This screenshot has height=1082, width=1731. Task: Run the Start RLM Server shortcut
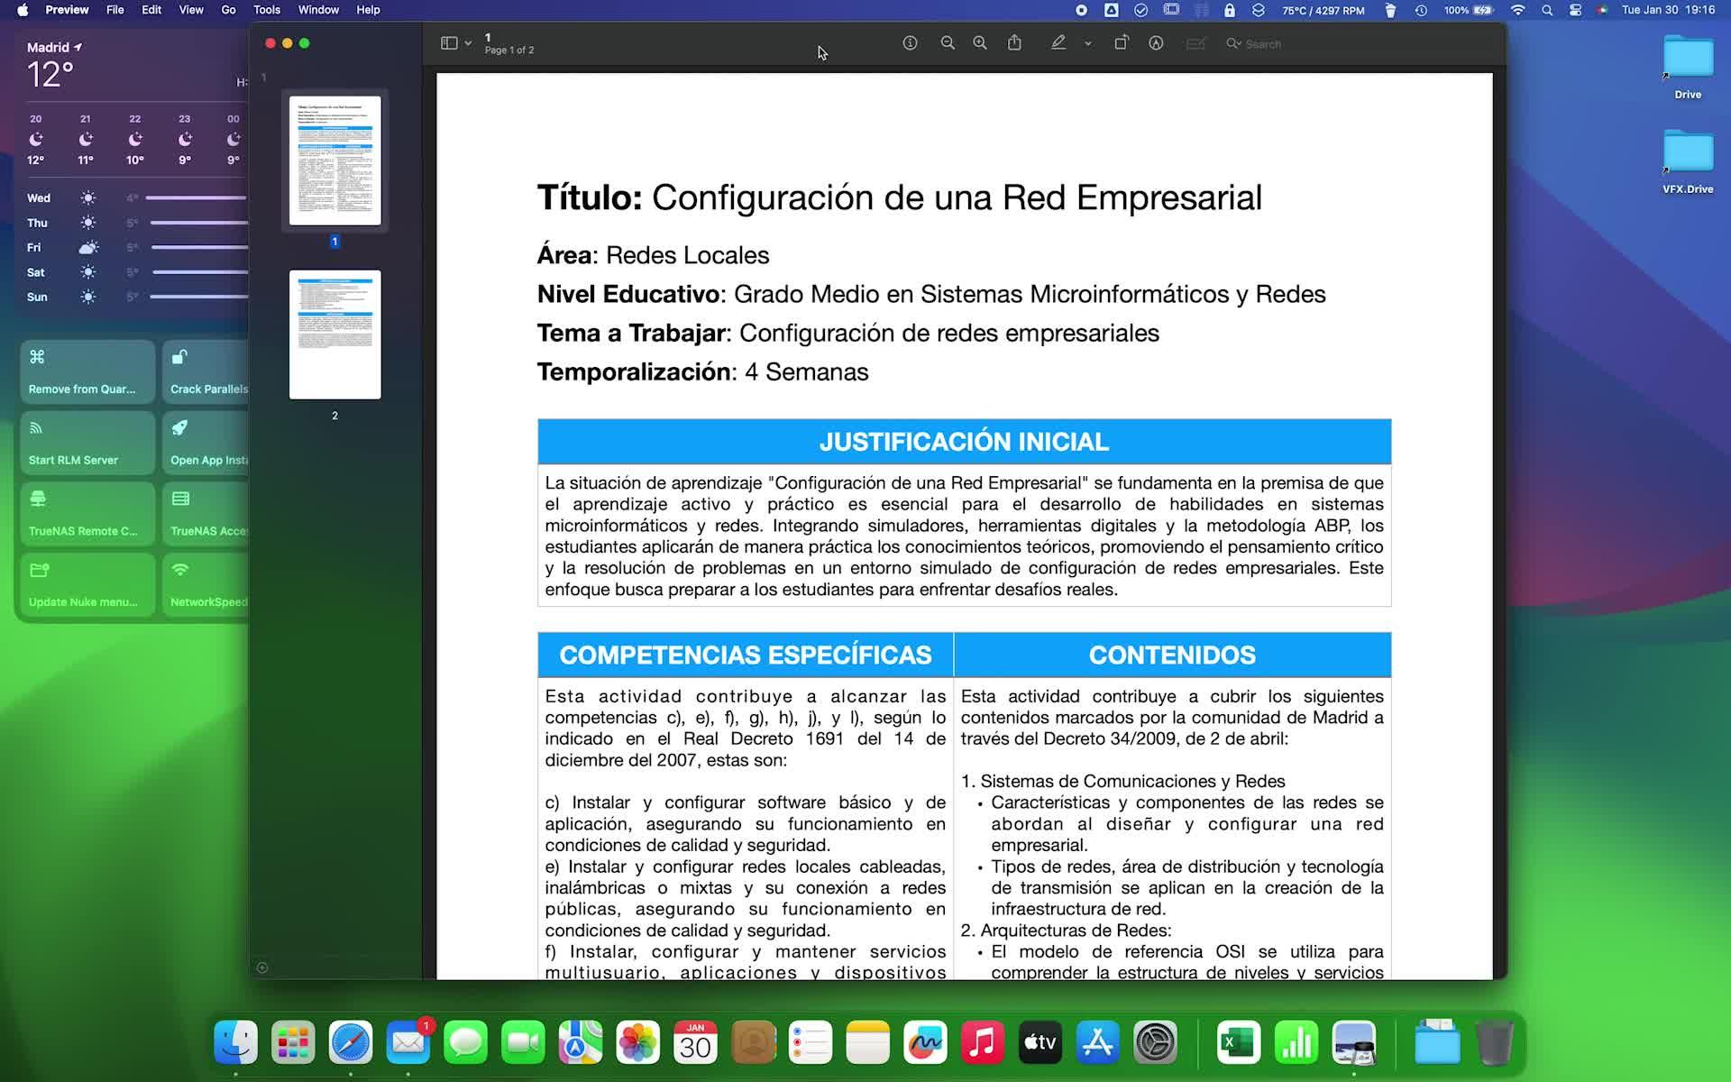point(87,443)
